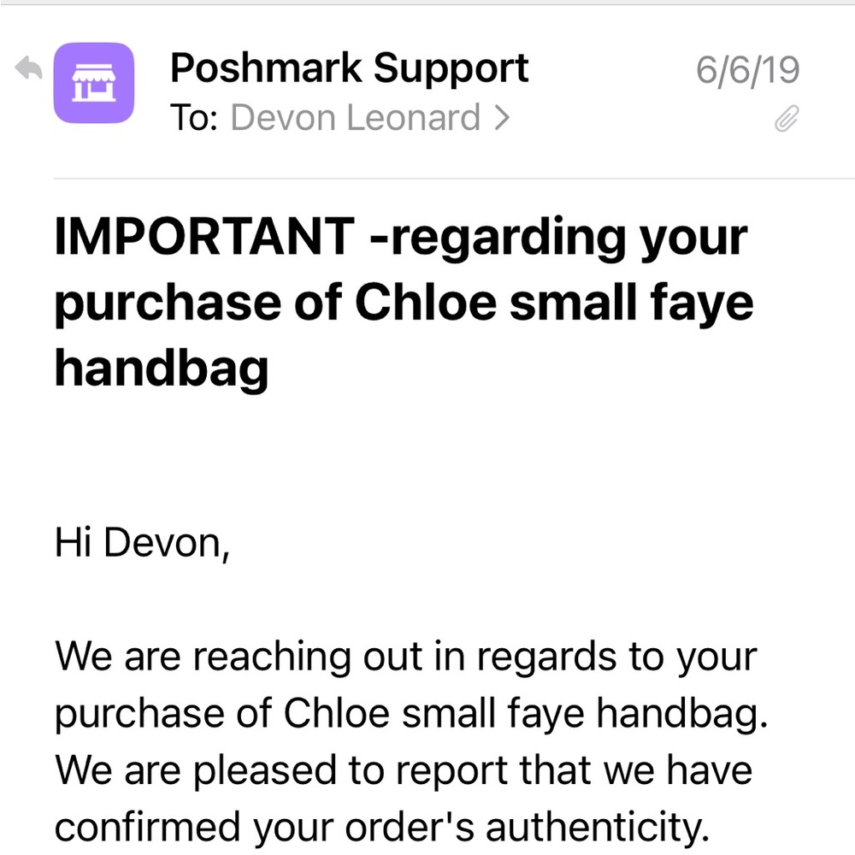Screen dimensions: 855x855
Task: Select the Devon Leonard recipient name
Action: point(355,118)
